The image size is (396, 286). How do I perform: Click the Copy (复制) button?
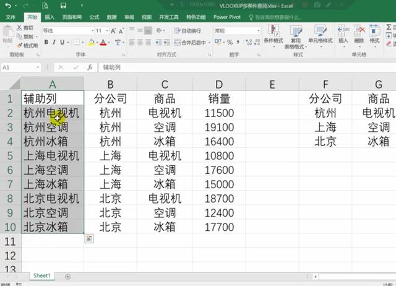pos(25,37)
